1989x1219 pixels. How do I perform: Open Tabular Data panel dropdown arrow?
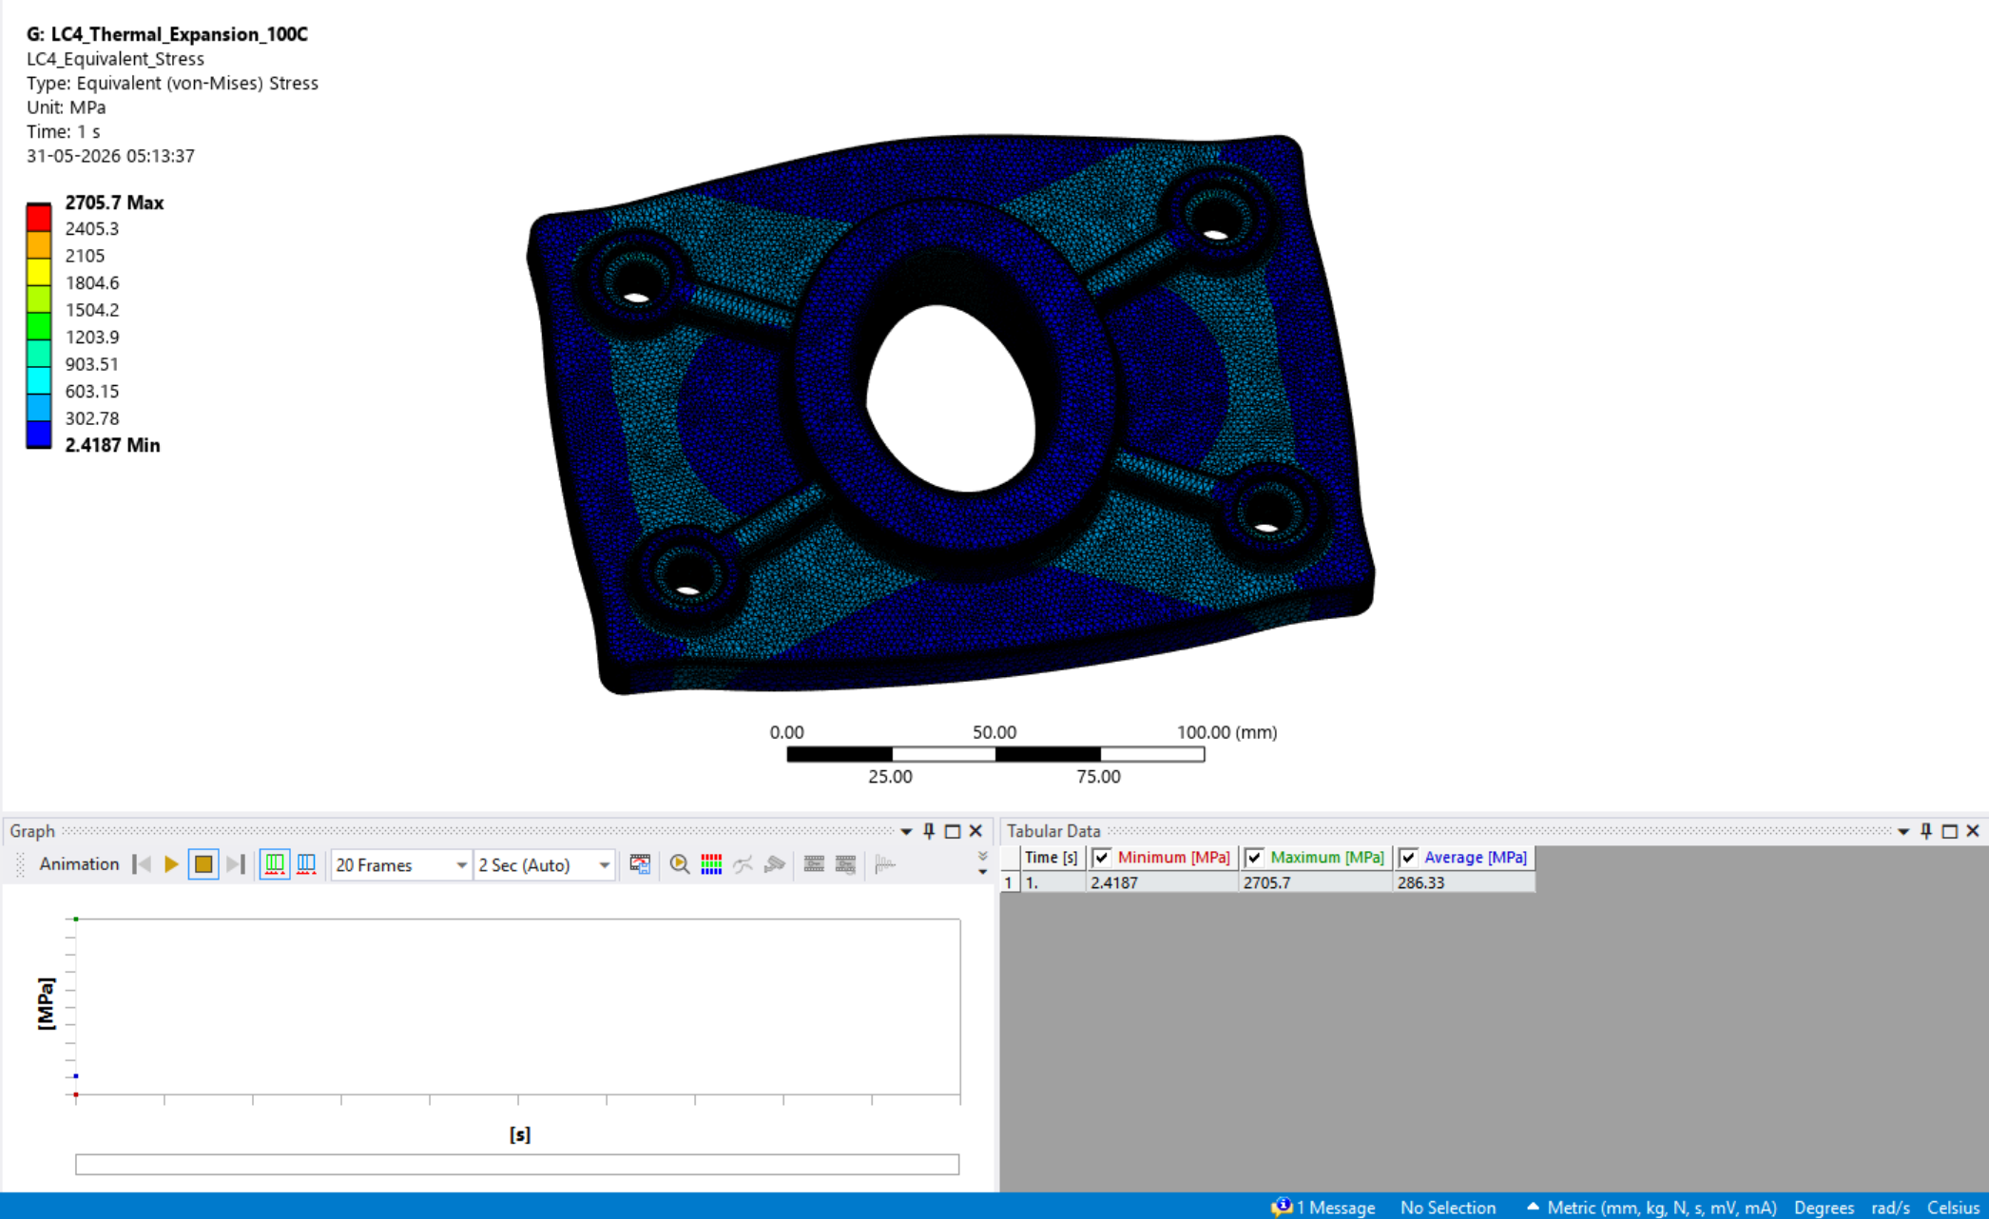click(1903, 832)
